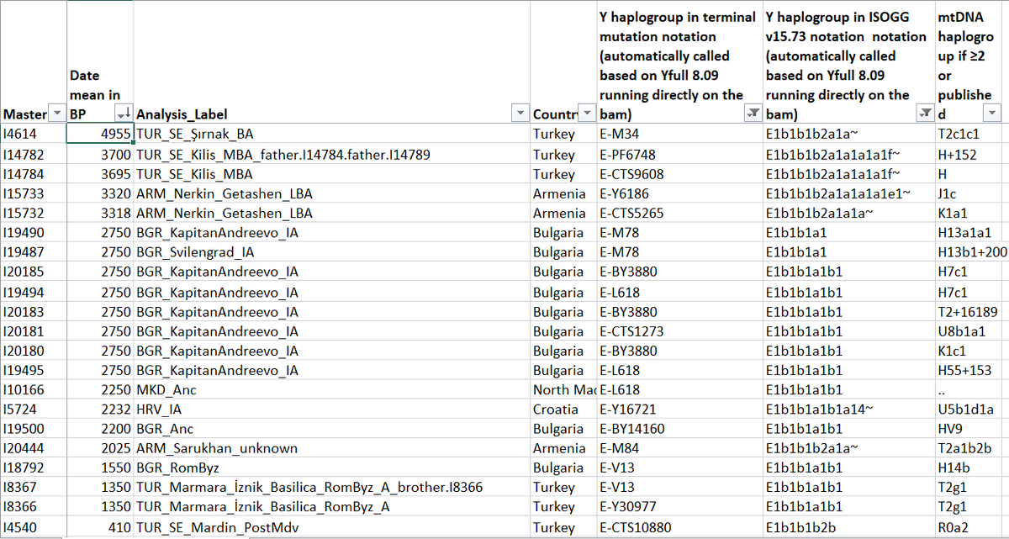Viewport: 1009px width, 539px height.
Task: Select the cell containing I20185
Action: coord(34,272)
